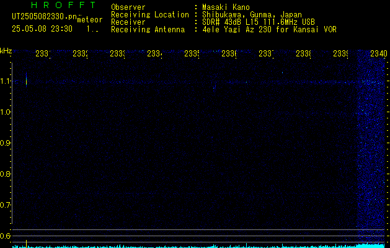Select filename UT2505082330.pn text

[45, 17]
